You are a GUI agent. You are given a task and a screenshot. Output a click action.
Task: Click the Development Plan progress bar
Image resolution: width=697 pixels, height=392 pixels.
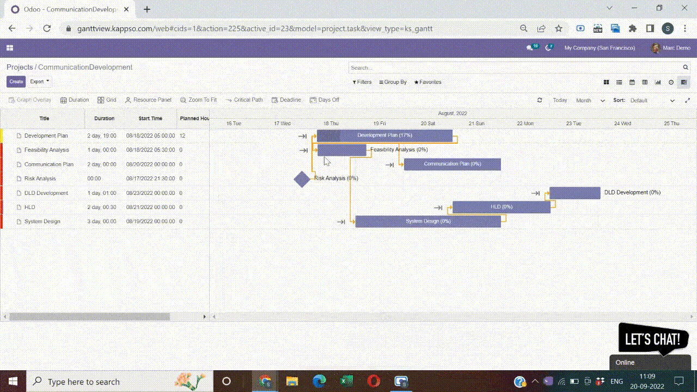click(384, 135)
